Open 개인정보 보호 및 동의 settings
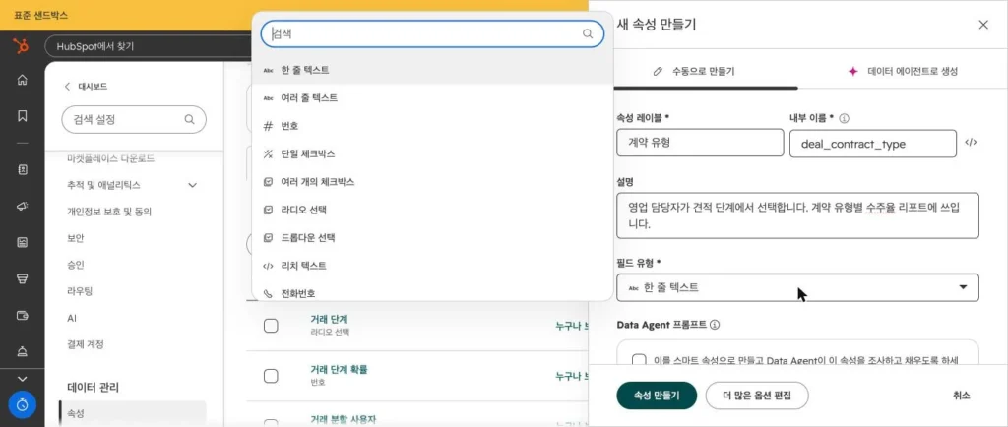 pos(109,212)
